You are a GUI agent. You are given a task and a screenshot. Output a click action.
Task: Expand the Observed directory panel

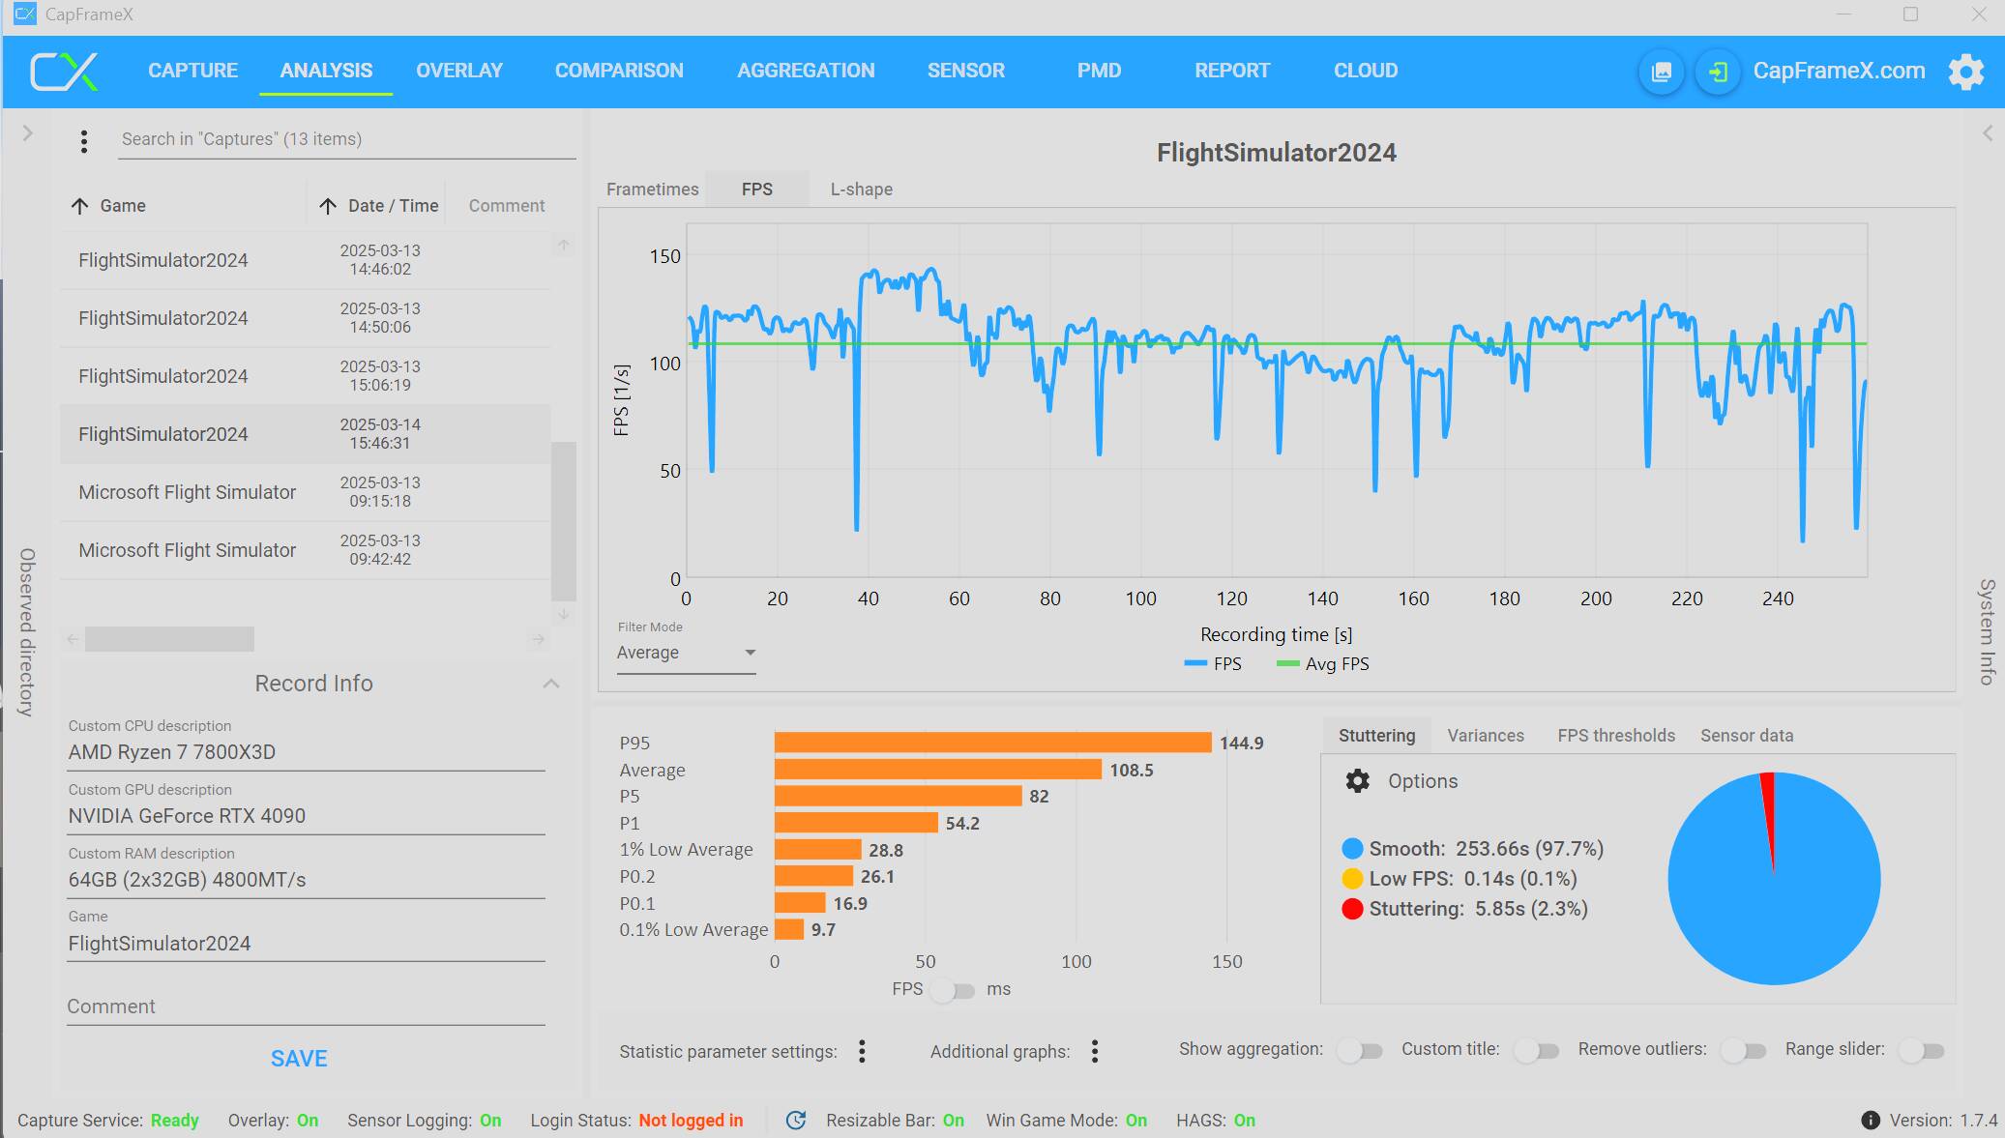click(27, 133)
